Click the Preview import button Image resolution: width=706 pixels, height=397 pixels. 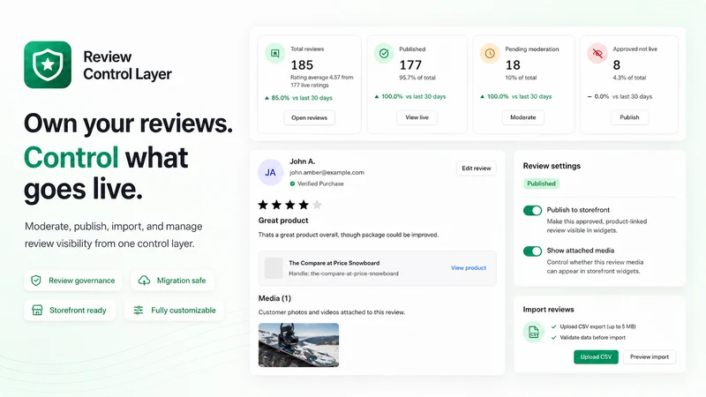(x=650, y=357)
